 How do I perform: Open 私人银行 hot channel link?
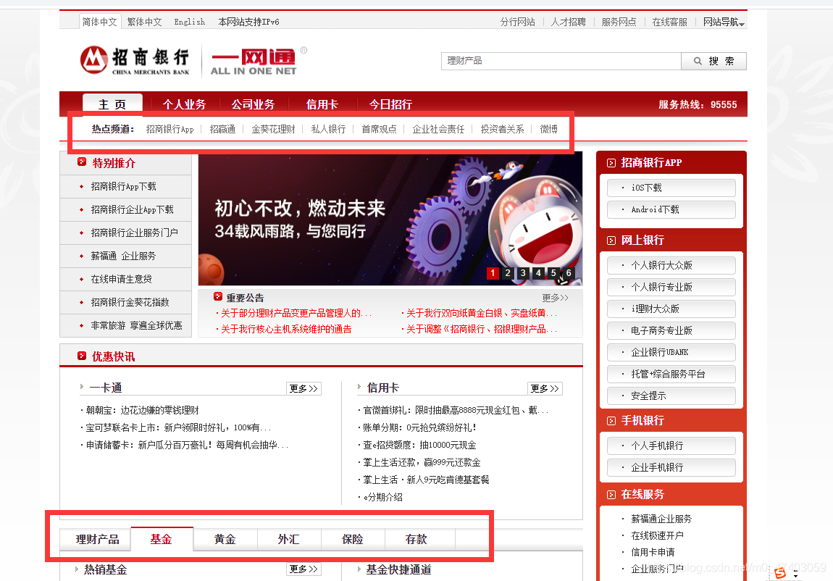point(328,129)
